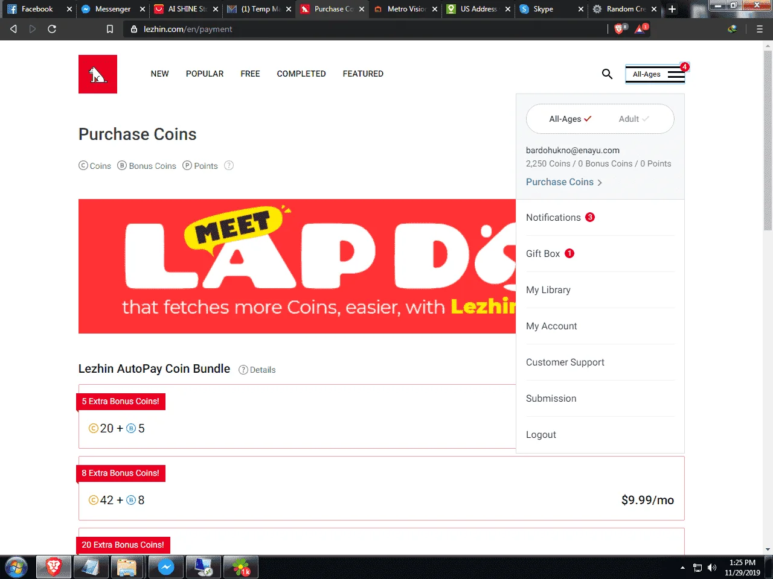The height and width of the screenshot is (579, 773).
Task: Switch to the Metro Vision tab
Action: click(406, 9)
